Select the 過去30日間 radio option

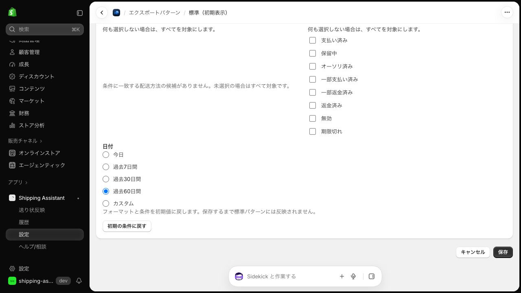(106, 179)
